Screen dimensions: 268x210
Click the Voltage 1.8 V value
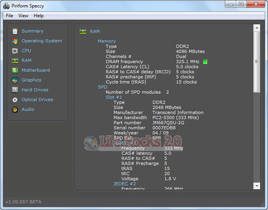(x=170, y=179)
